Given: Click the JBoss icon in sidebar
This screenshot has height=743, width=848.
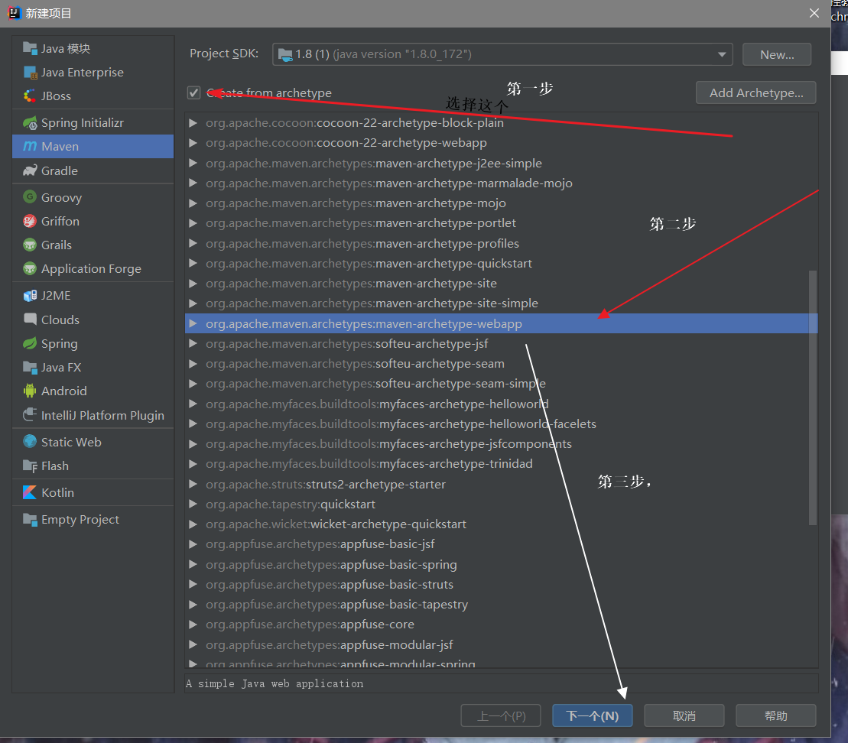Looking at the screenshot, I should [30, 96].
